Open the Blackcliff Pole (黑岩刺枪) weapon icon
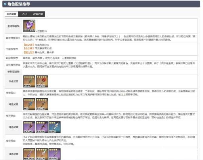This screenshot has height=160, width=203. (42, 127)
